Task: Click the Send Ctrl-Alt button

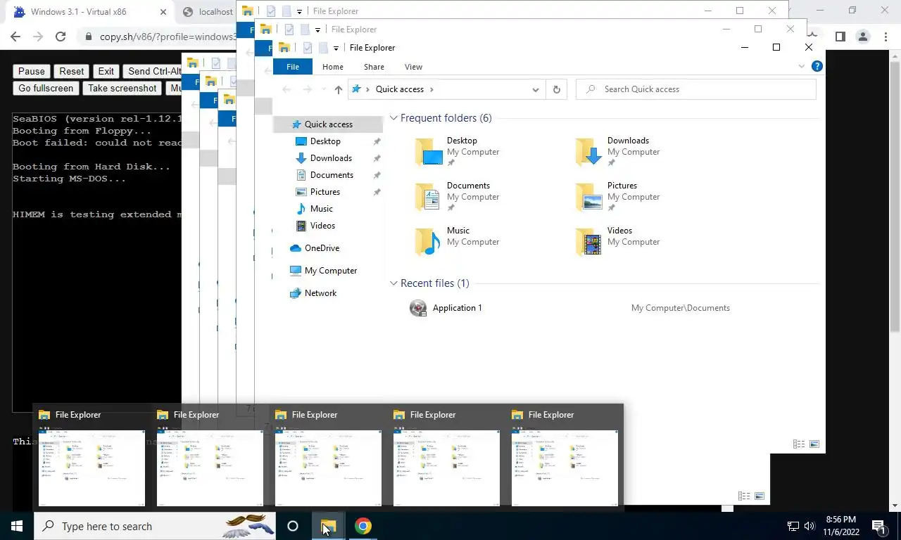Action: click(x=153, y=71)
